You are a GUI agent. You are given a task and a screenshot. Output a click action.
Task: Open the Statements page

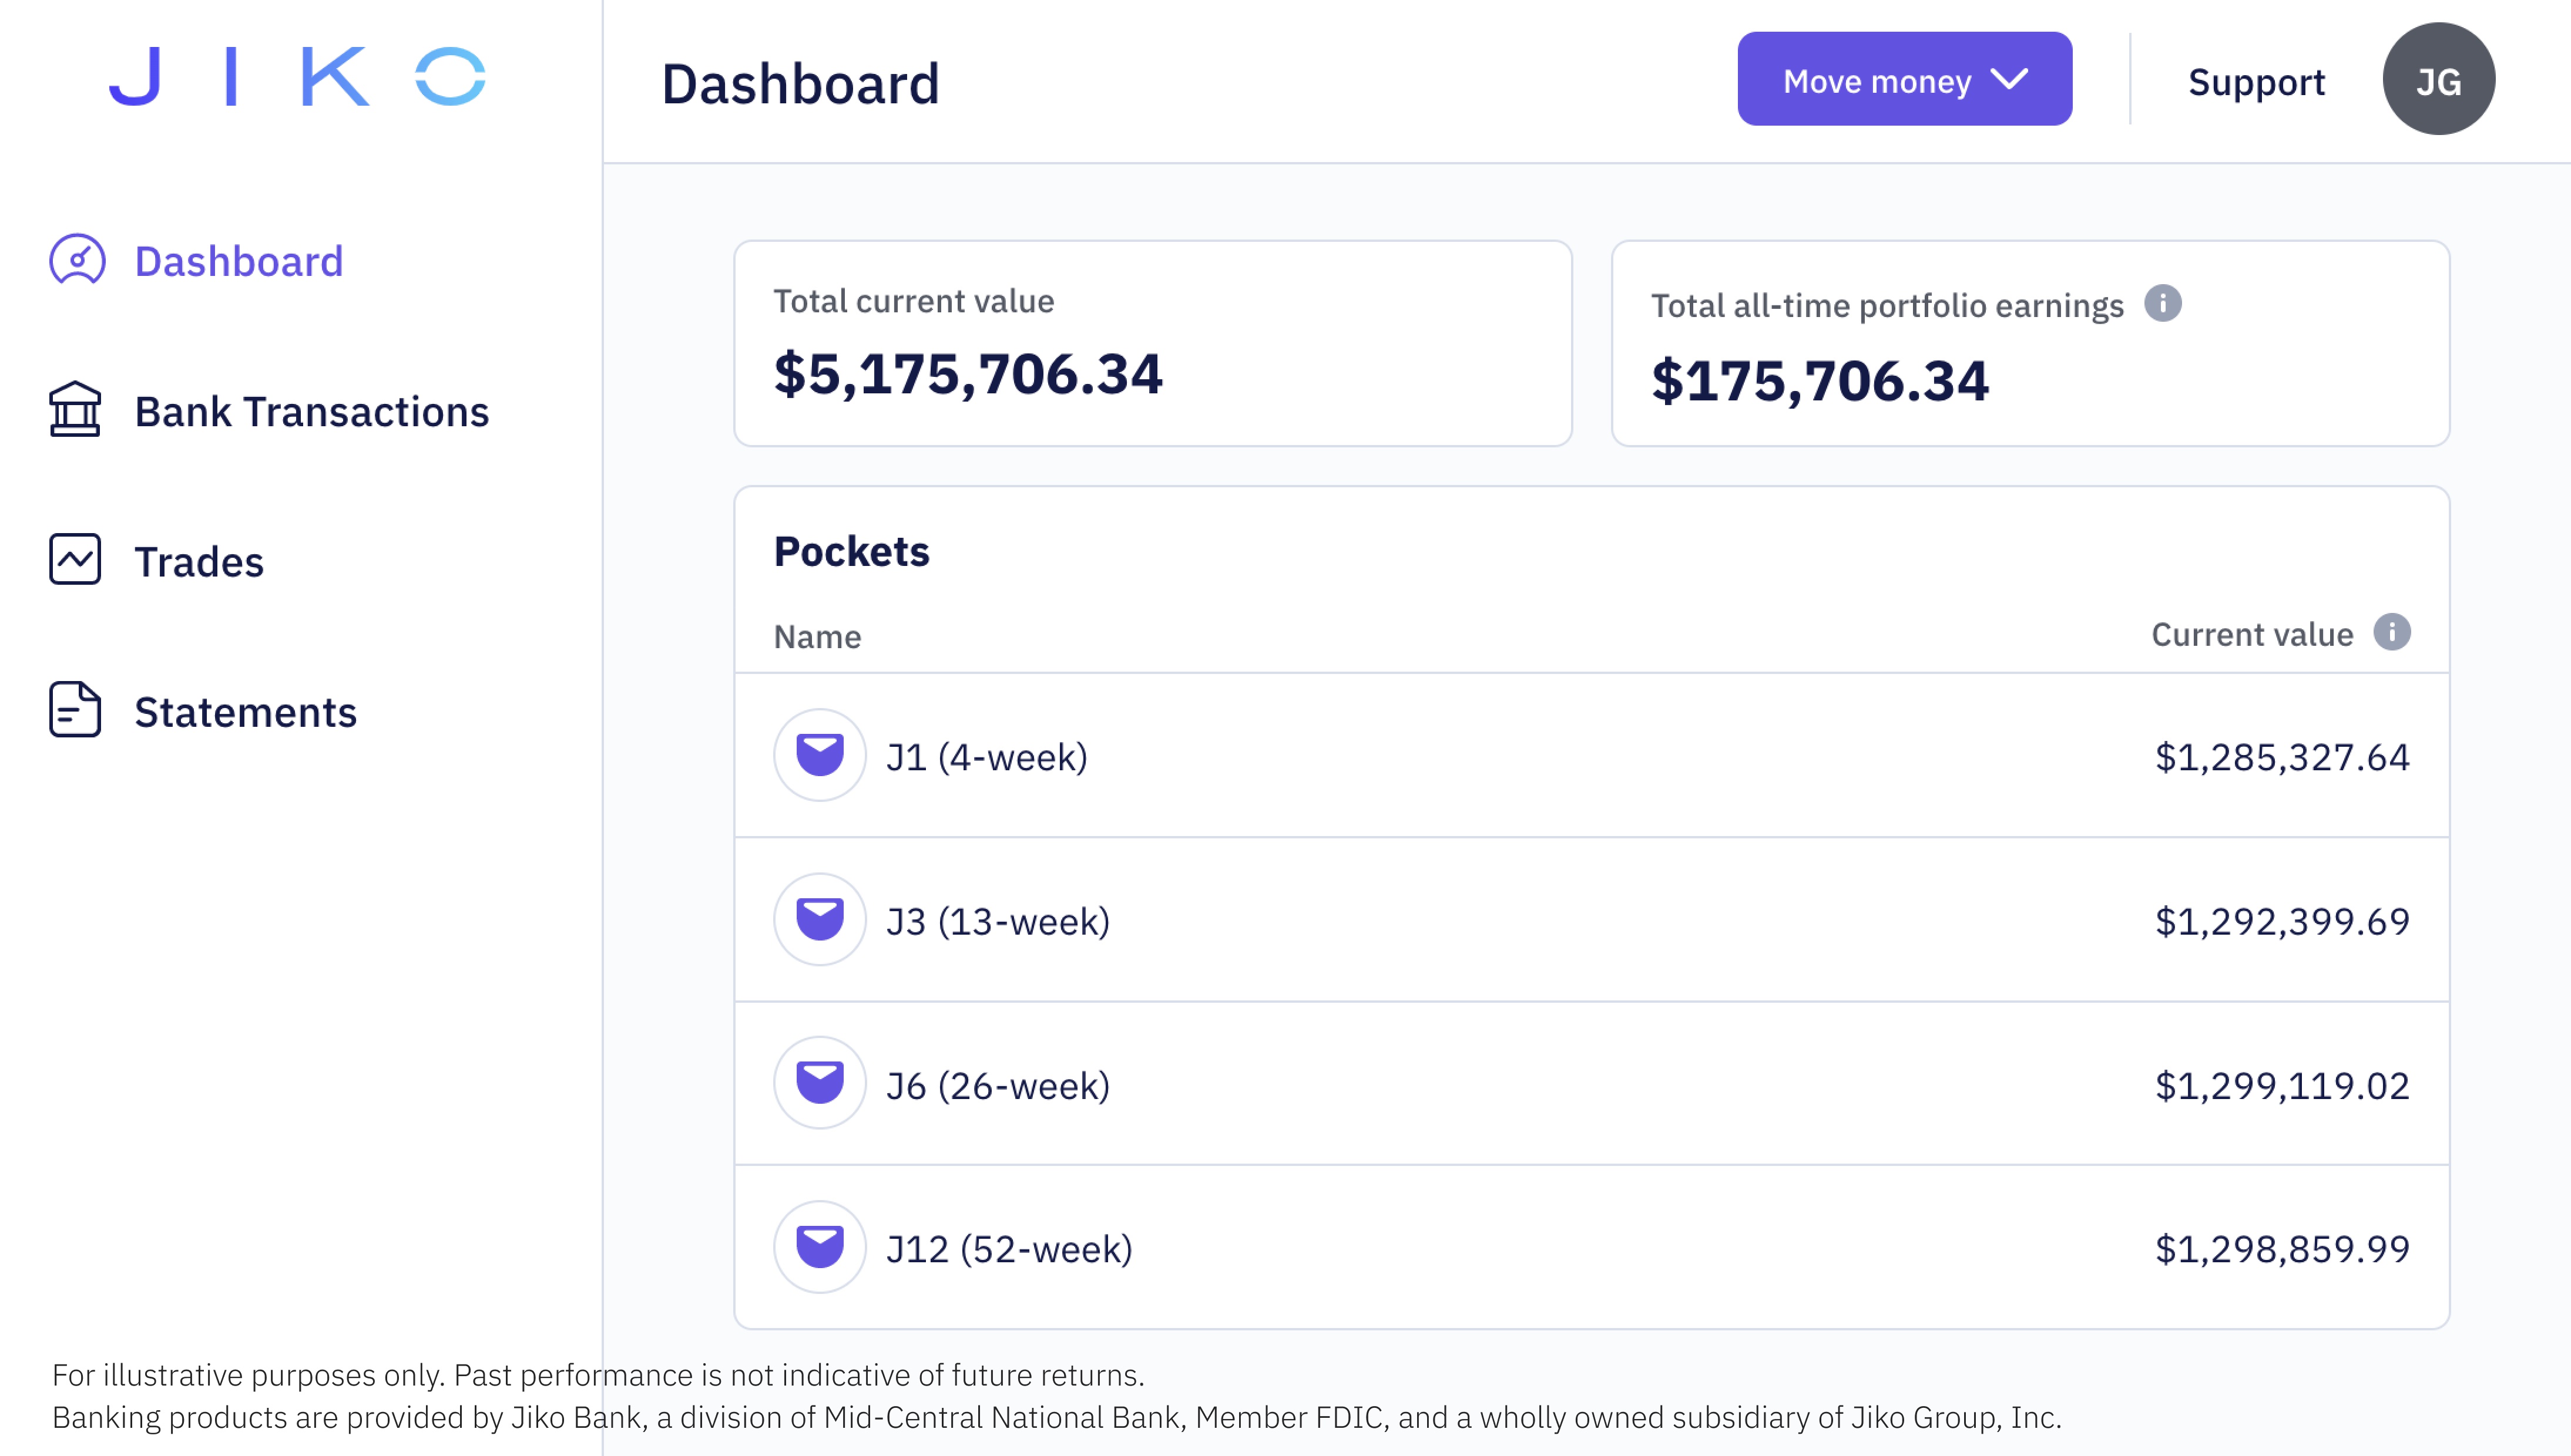coord(245,712)
